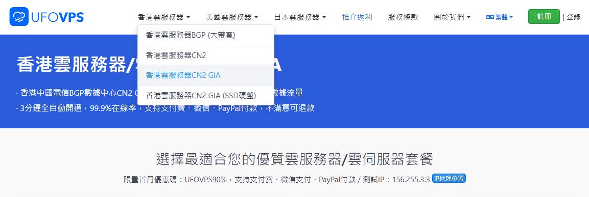Click the 3分鐘全自動開通 banner line
This screenshot has height=197, width=589.
165,108
